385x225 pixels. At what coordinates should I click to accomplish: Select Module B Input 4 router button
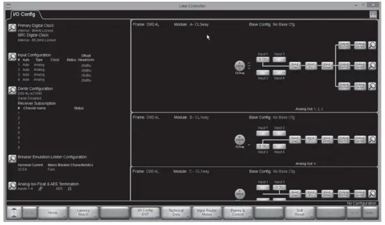[x=279, y=146]
